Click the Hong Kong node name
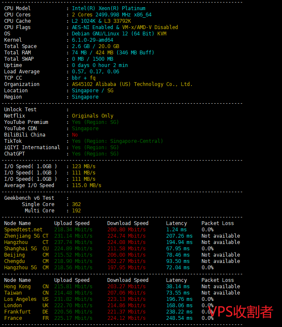The height and width of the screenshot is (327, 282). (17, 287)
